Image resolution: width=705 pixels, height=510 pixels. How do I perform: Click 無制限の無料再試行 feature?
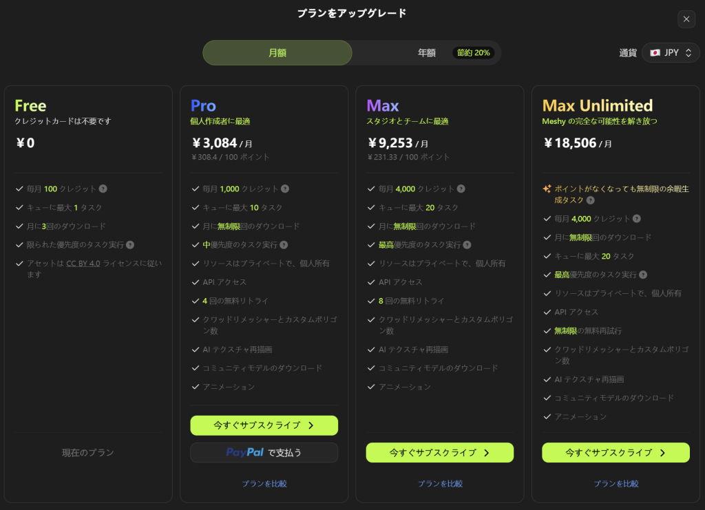pos(588,331)
